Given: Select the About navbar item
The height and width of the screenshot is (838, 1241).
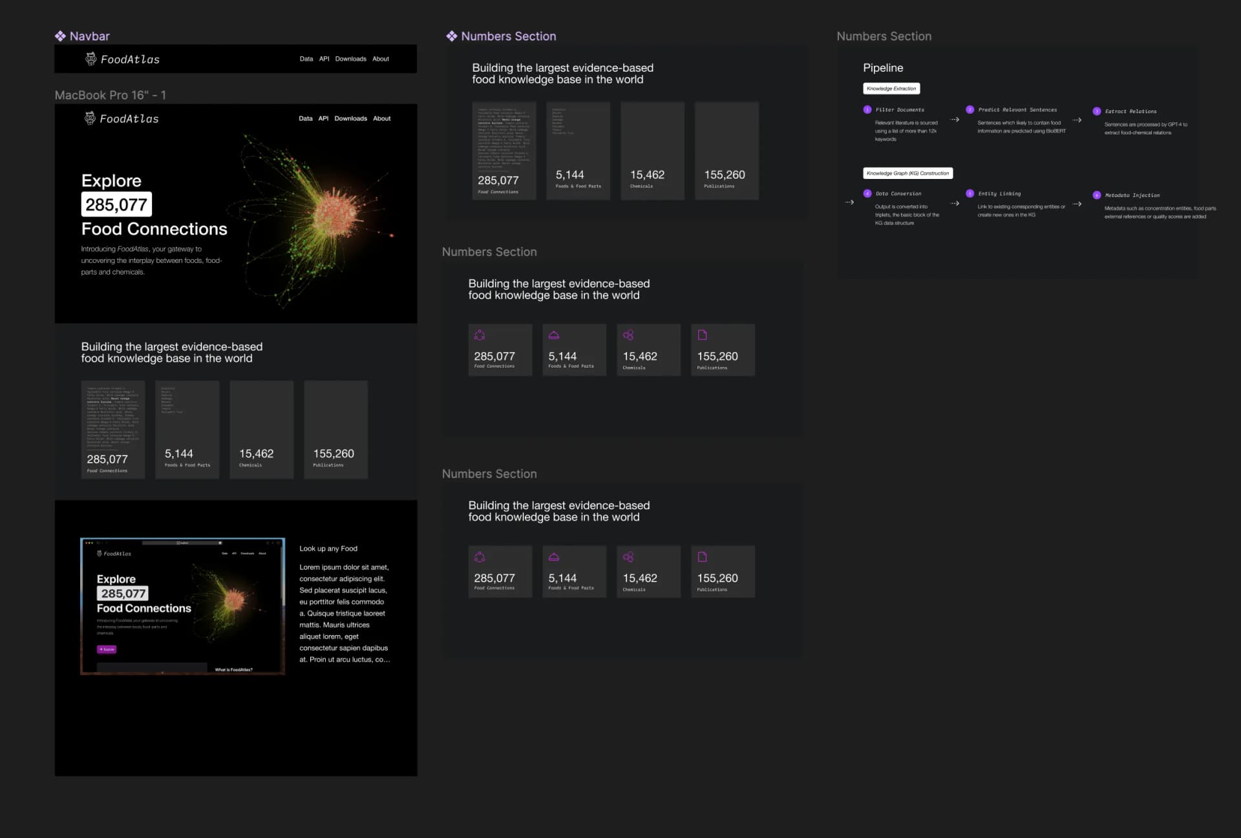Looking at the screenshot, I should point(381,59).
